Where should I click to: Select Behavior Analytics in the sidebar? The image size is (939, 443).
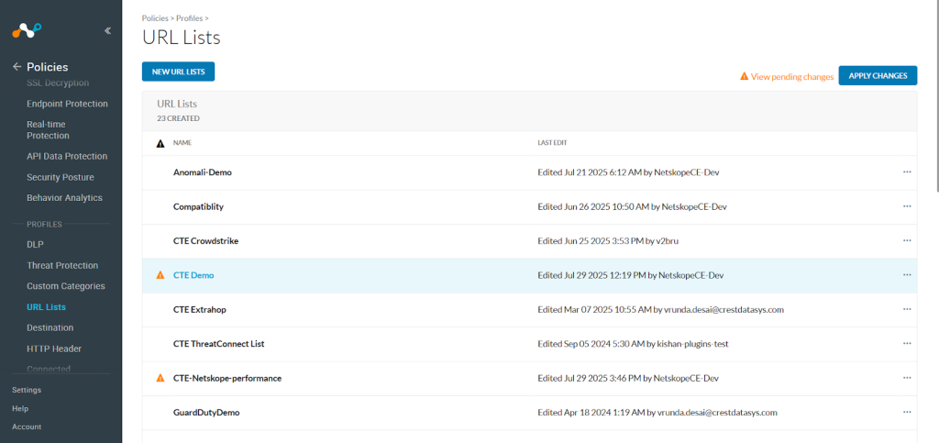tap(65, 197)
